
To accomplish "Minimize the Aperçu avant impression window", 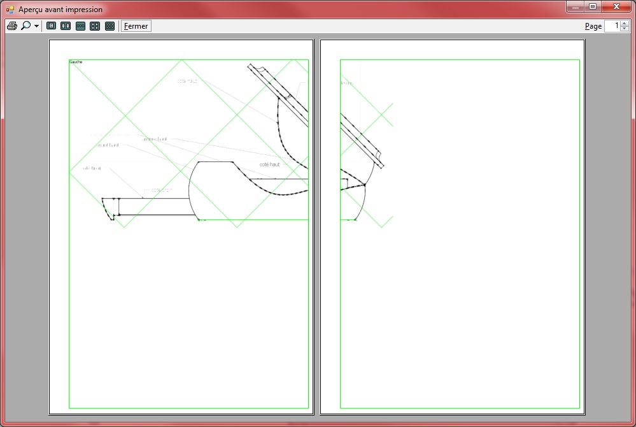I will pos(575,6).
